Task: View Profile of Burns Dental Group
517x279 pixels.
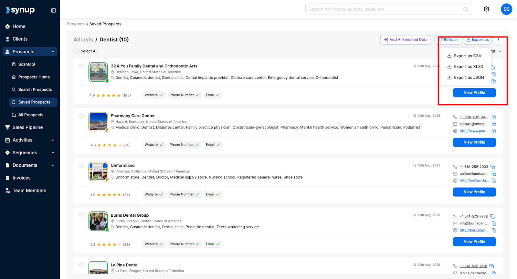Action: click(474, 242)
